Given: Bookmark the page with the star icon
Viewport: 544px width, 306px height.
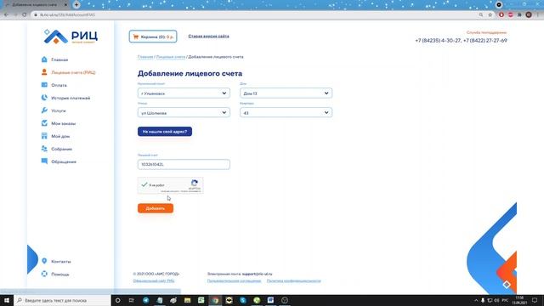Looking at the screenshot, I should coord(490,15).
